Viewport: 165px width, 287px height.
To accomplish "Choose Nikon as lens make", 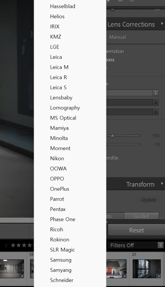I will (x=57, y=158).
